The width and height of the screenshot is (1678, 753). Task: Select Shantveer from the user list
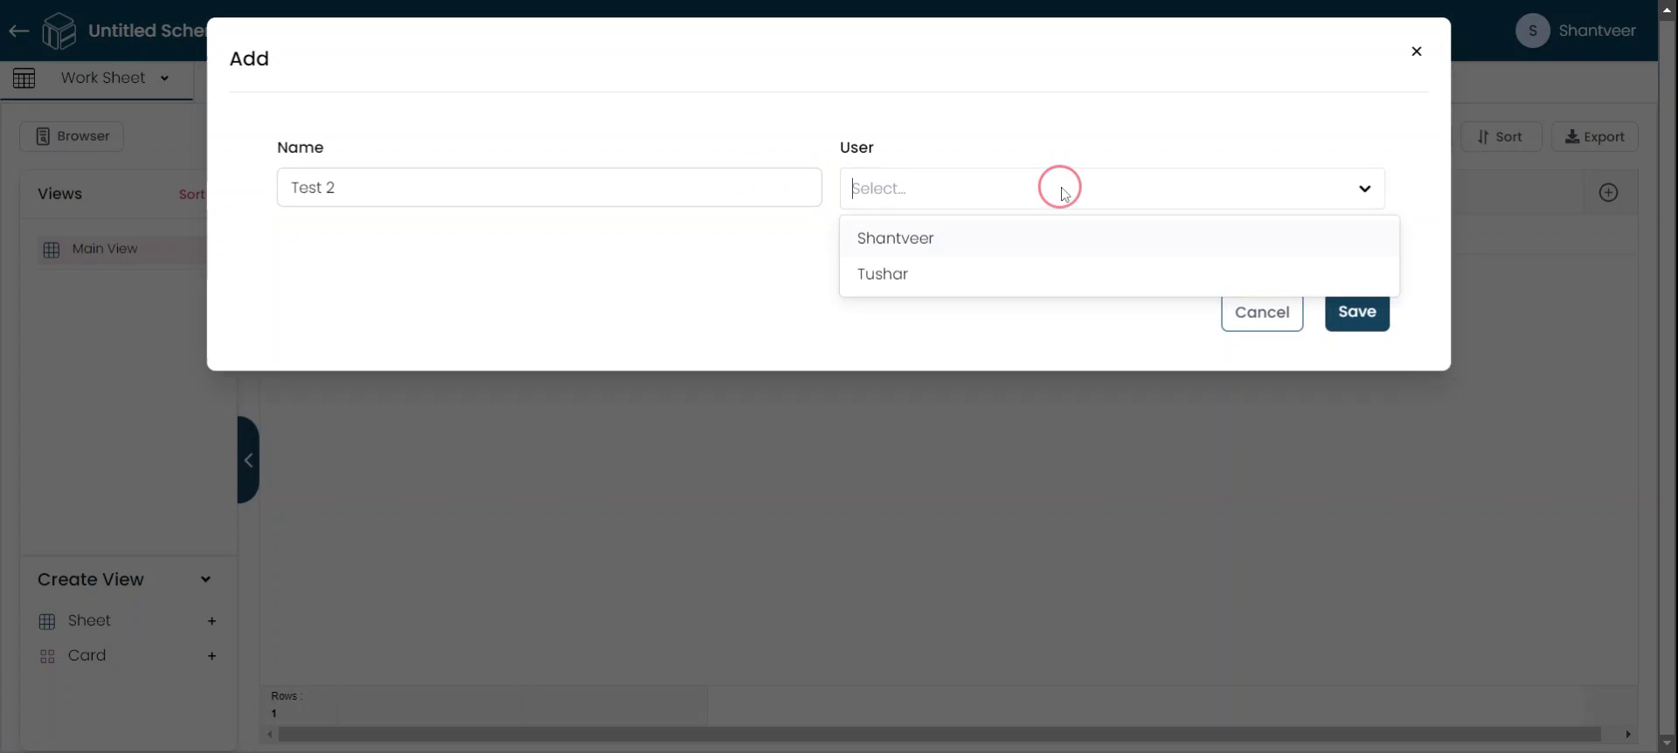[x=895, y=238]
